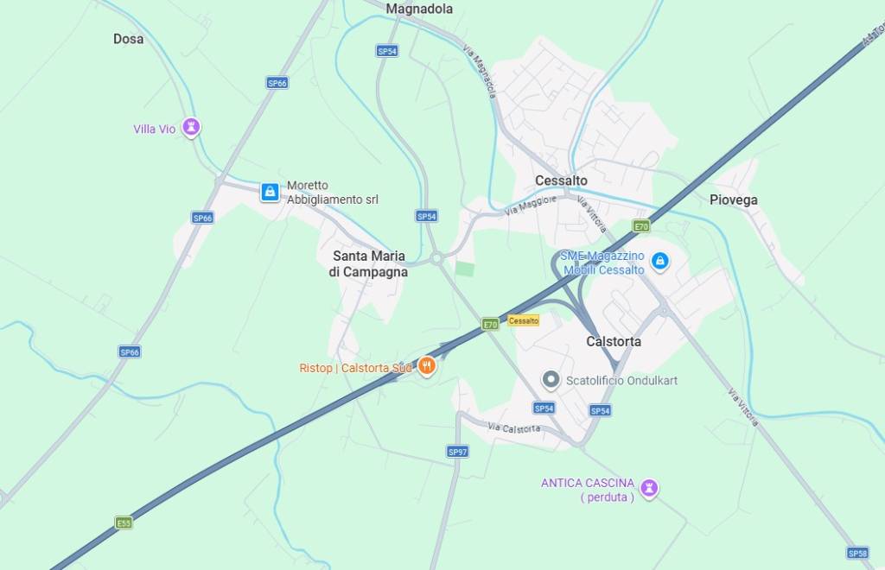Select the Scatolificio Ondulkart gray location pin
The image size is (885, 570).
(x=551, y=381)
